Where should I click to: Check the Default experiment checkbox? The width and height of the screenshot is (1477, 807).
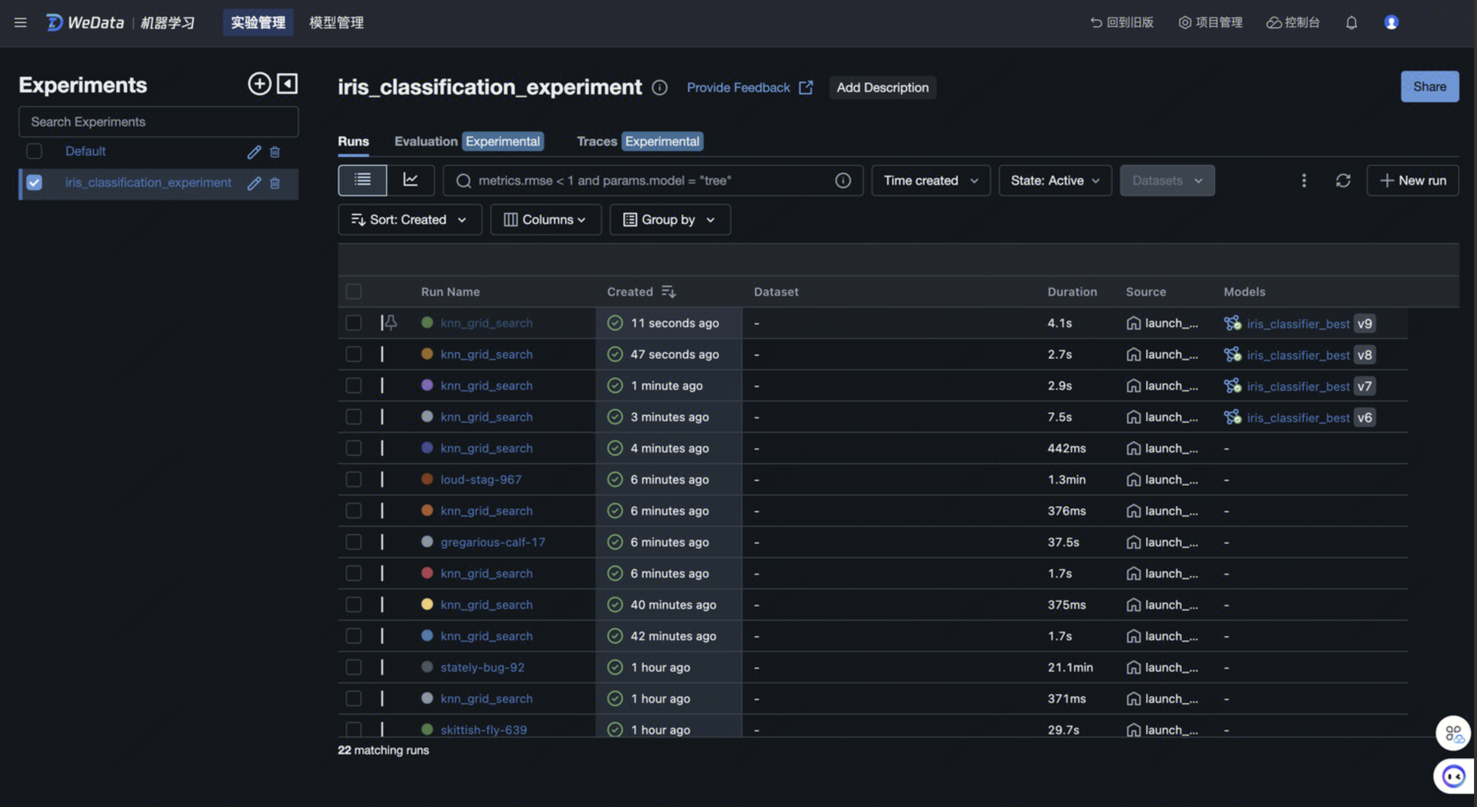tap(34, 152)
